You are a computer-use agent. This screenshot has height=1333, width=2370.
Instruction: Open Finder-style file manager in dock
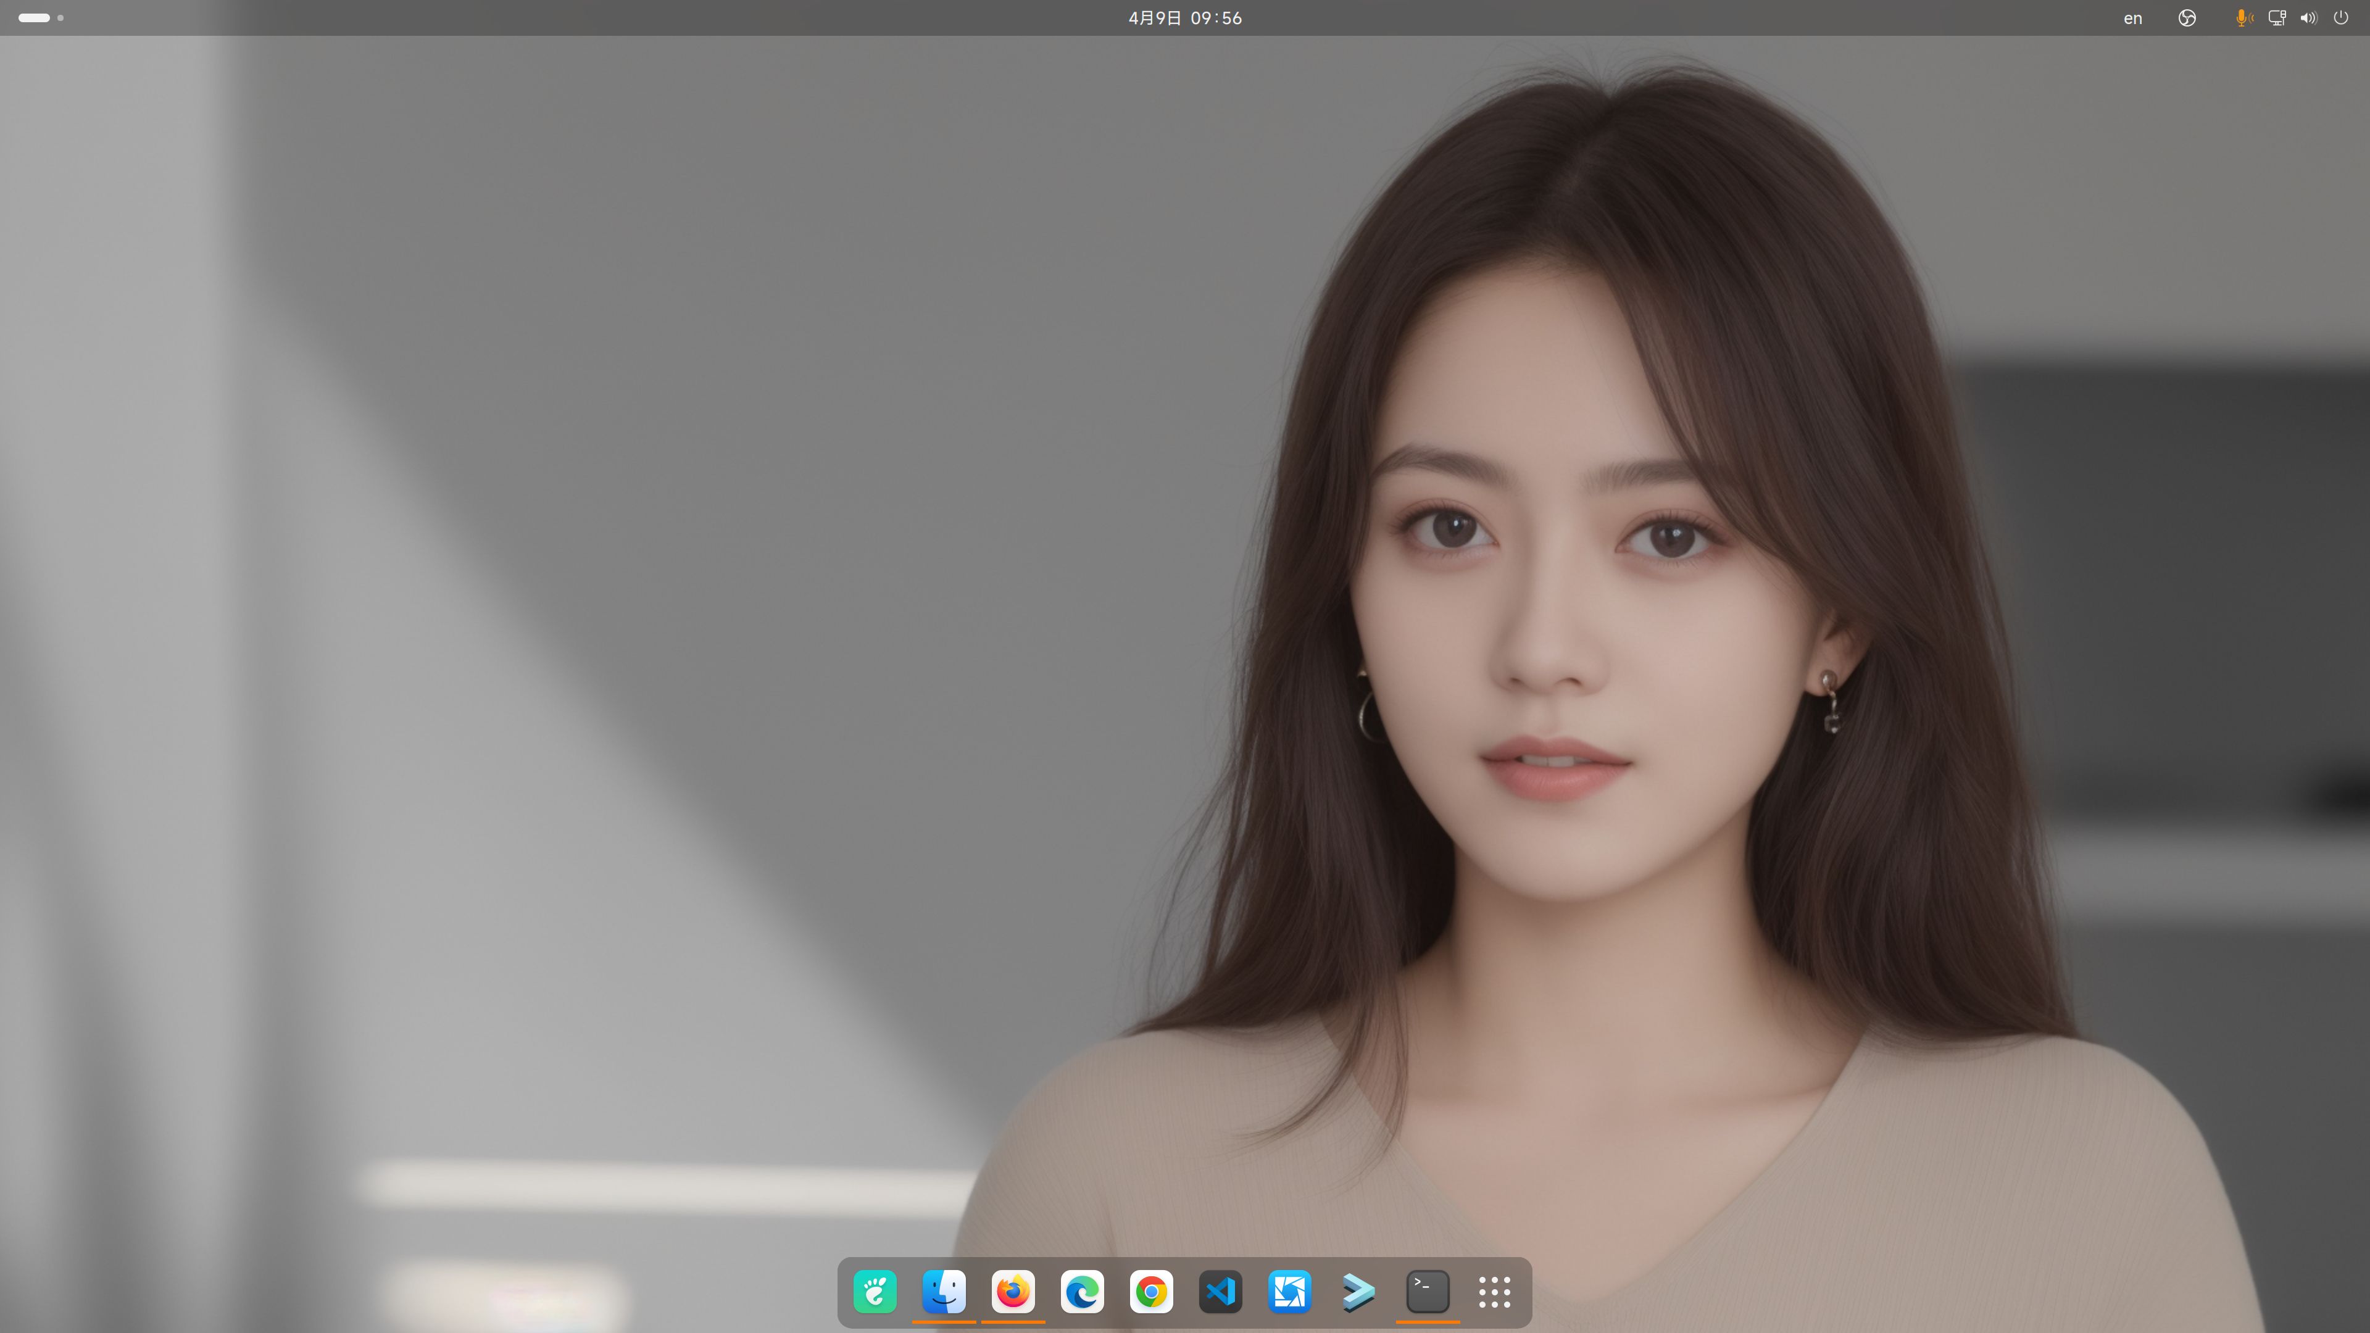[x=944, y=1292]
